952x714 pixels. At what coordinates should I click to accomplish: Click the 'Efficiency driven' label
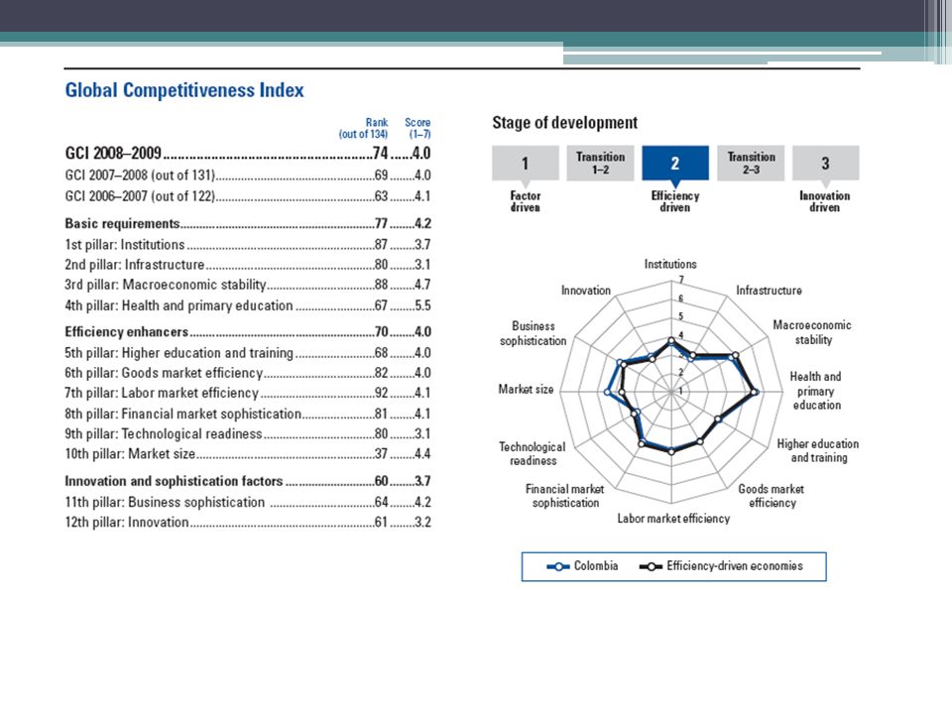pos(675,201)
